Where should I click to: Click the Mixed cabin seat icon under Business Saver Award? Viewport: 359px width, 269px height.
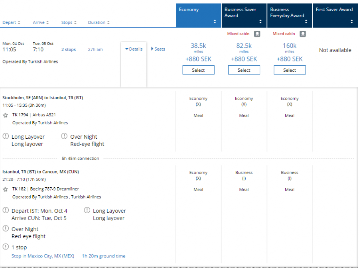click(x=257, y=34)
